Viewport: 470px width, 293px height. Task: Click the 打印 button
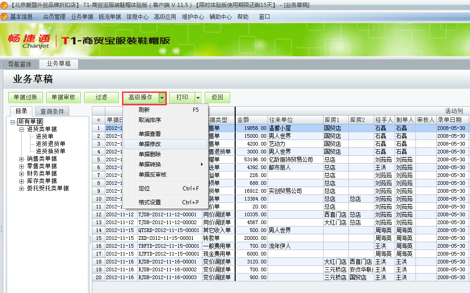(183, 97)
